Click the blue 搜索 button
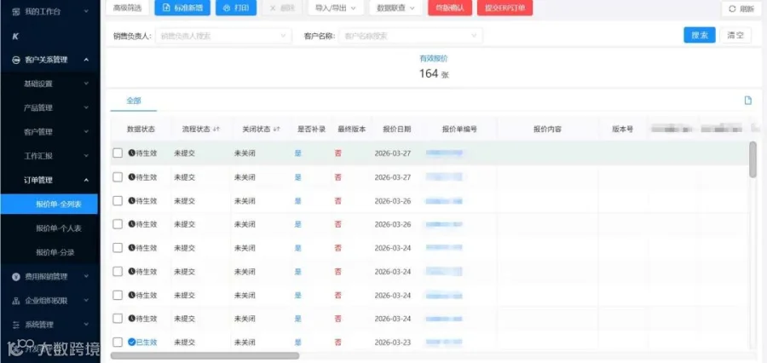The image size is (767, 363). [700, 35]
